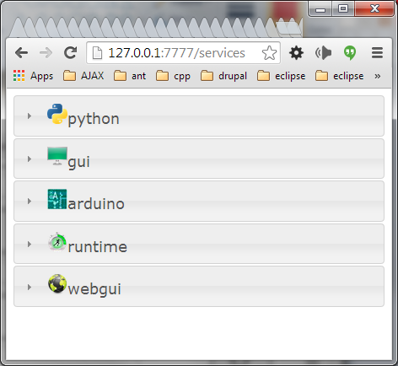Open the Chrome hamburger menu
This screenshot has height=366, width=398.
click(377, 53)
